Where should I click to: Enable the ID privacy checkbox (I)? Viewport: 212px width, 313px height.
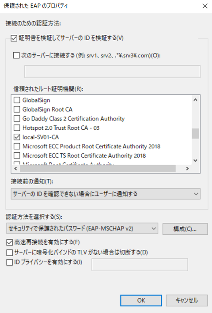coord(9,262)
